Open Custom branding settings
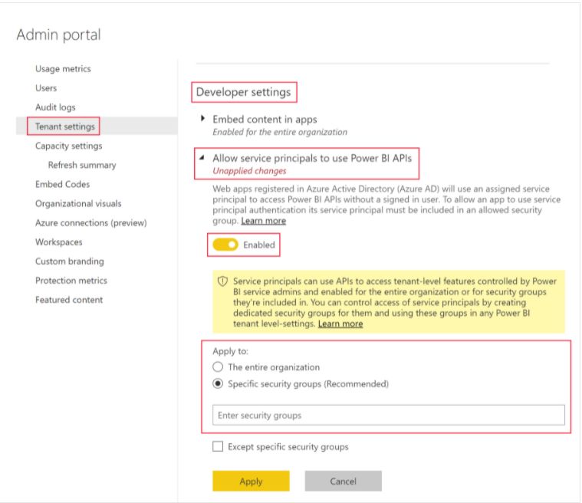This screenshot has height=503, width=582. pyautogui.click(x=70, y=261)
